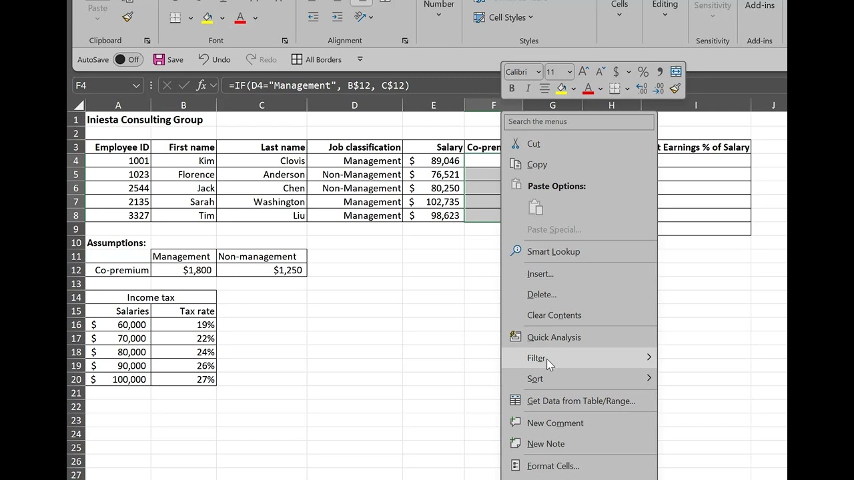Image resolution: width=854 pixels, height=480 pixels.
Task: Choose Get Data from Table/Range...
Action: [579, 401]
